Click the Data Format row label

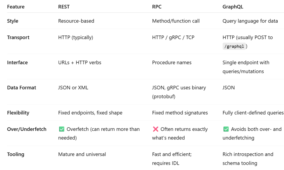(x=21, y=88)
